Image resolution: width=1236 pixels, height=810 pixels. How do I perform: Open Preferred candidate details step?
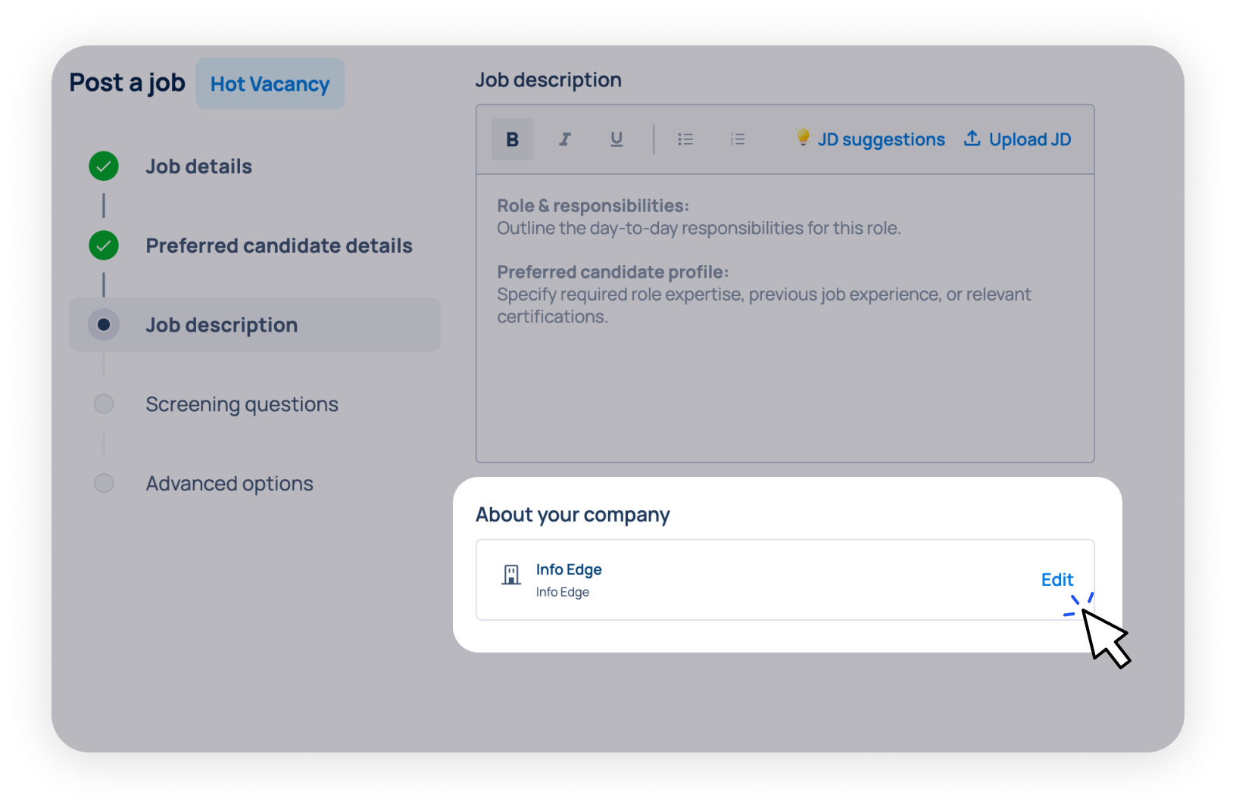pyautogui.click(x=279, y=246)
